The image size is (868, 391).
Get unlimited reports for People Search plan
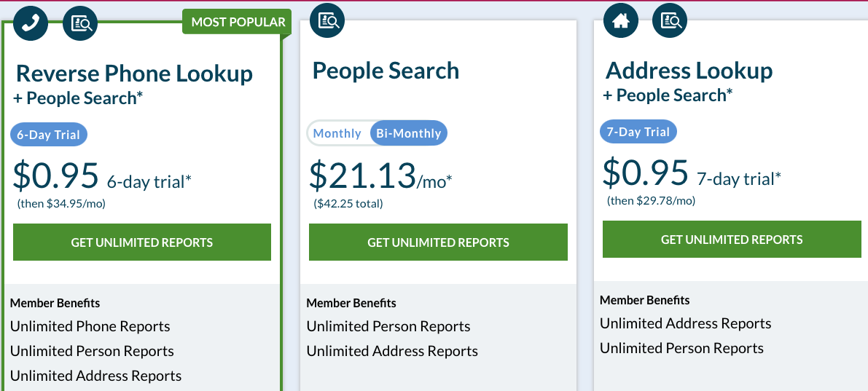click(x=439, y=242)
